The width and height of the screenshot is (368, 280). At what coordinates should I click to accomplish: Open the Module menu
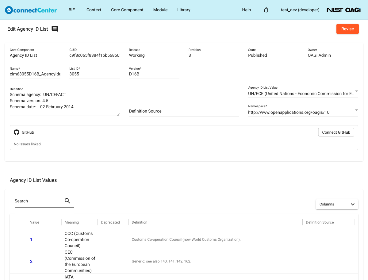(160, 10)
